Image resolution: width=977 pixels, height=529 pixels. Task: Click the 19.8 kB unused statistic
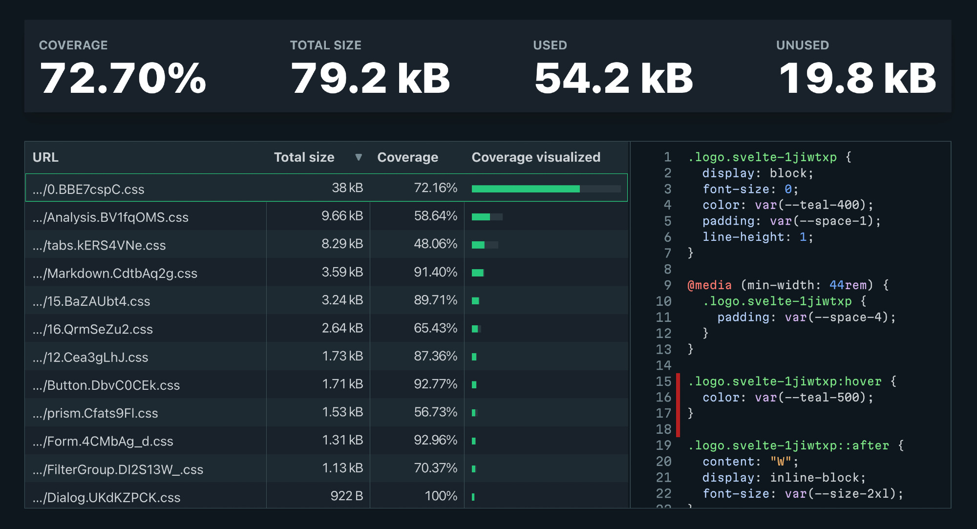tap(858, 78)
